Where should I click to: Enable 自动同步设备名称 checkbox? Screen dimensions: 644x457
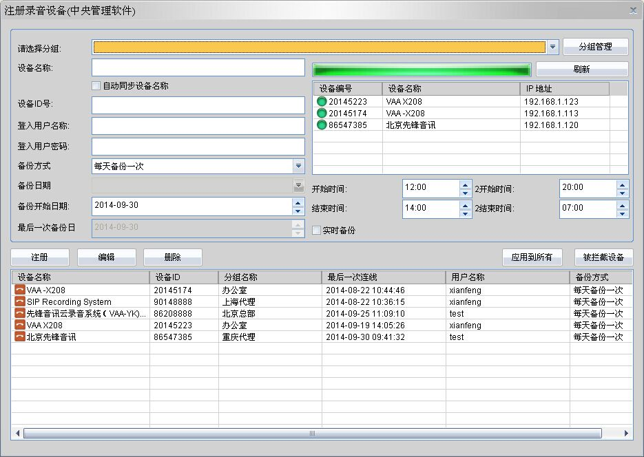click(x=96, y=86)
